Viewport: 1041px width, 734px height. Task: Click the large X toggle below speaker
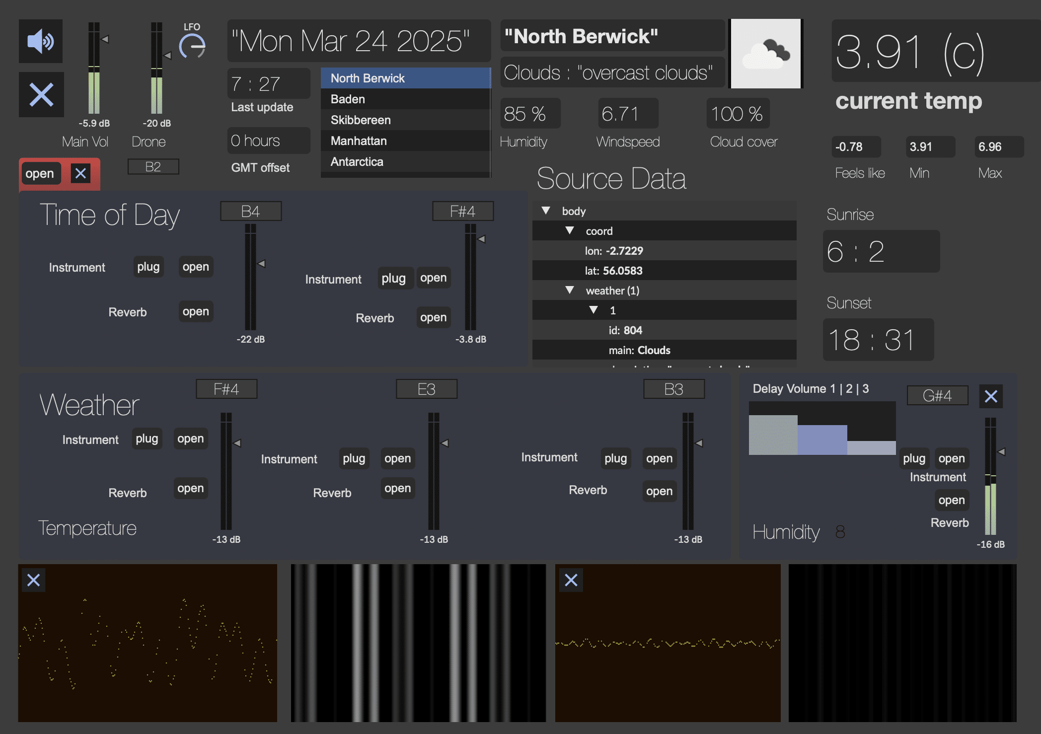(x=41, y=94)
